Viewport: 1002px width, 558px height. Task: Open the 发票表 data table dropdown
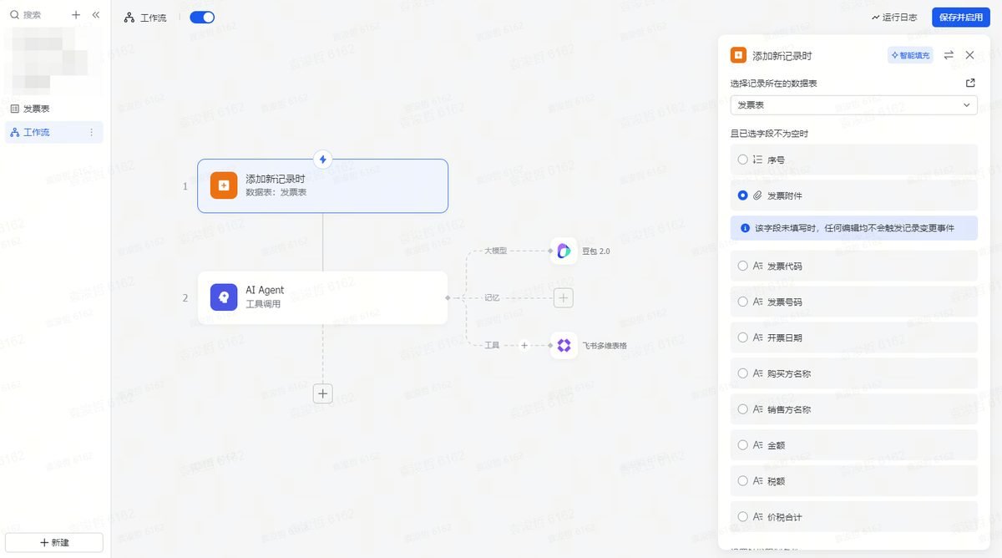pyautogui.click(x=853, y=104)
